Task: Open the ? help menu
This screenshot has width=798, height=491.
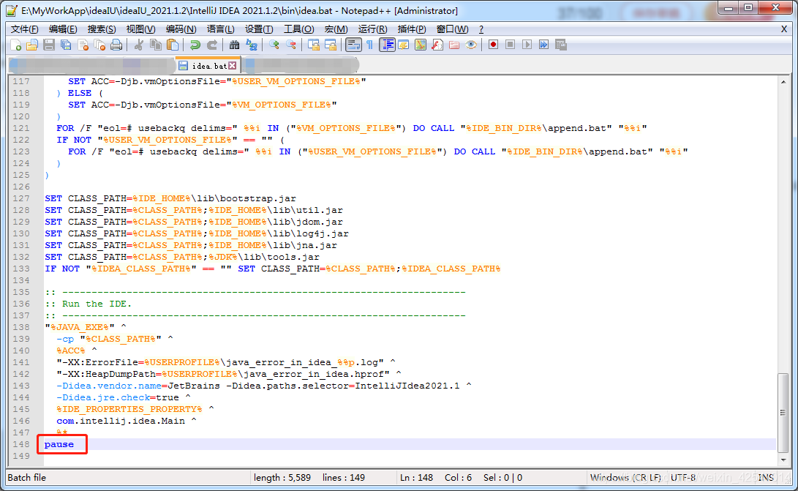Action: 481,29
